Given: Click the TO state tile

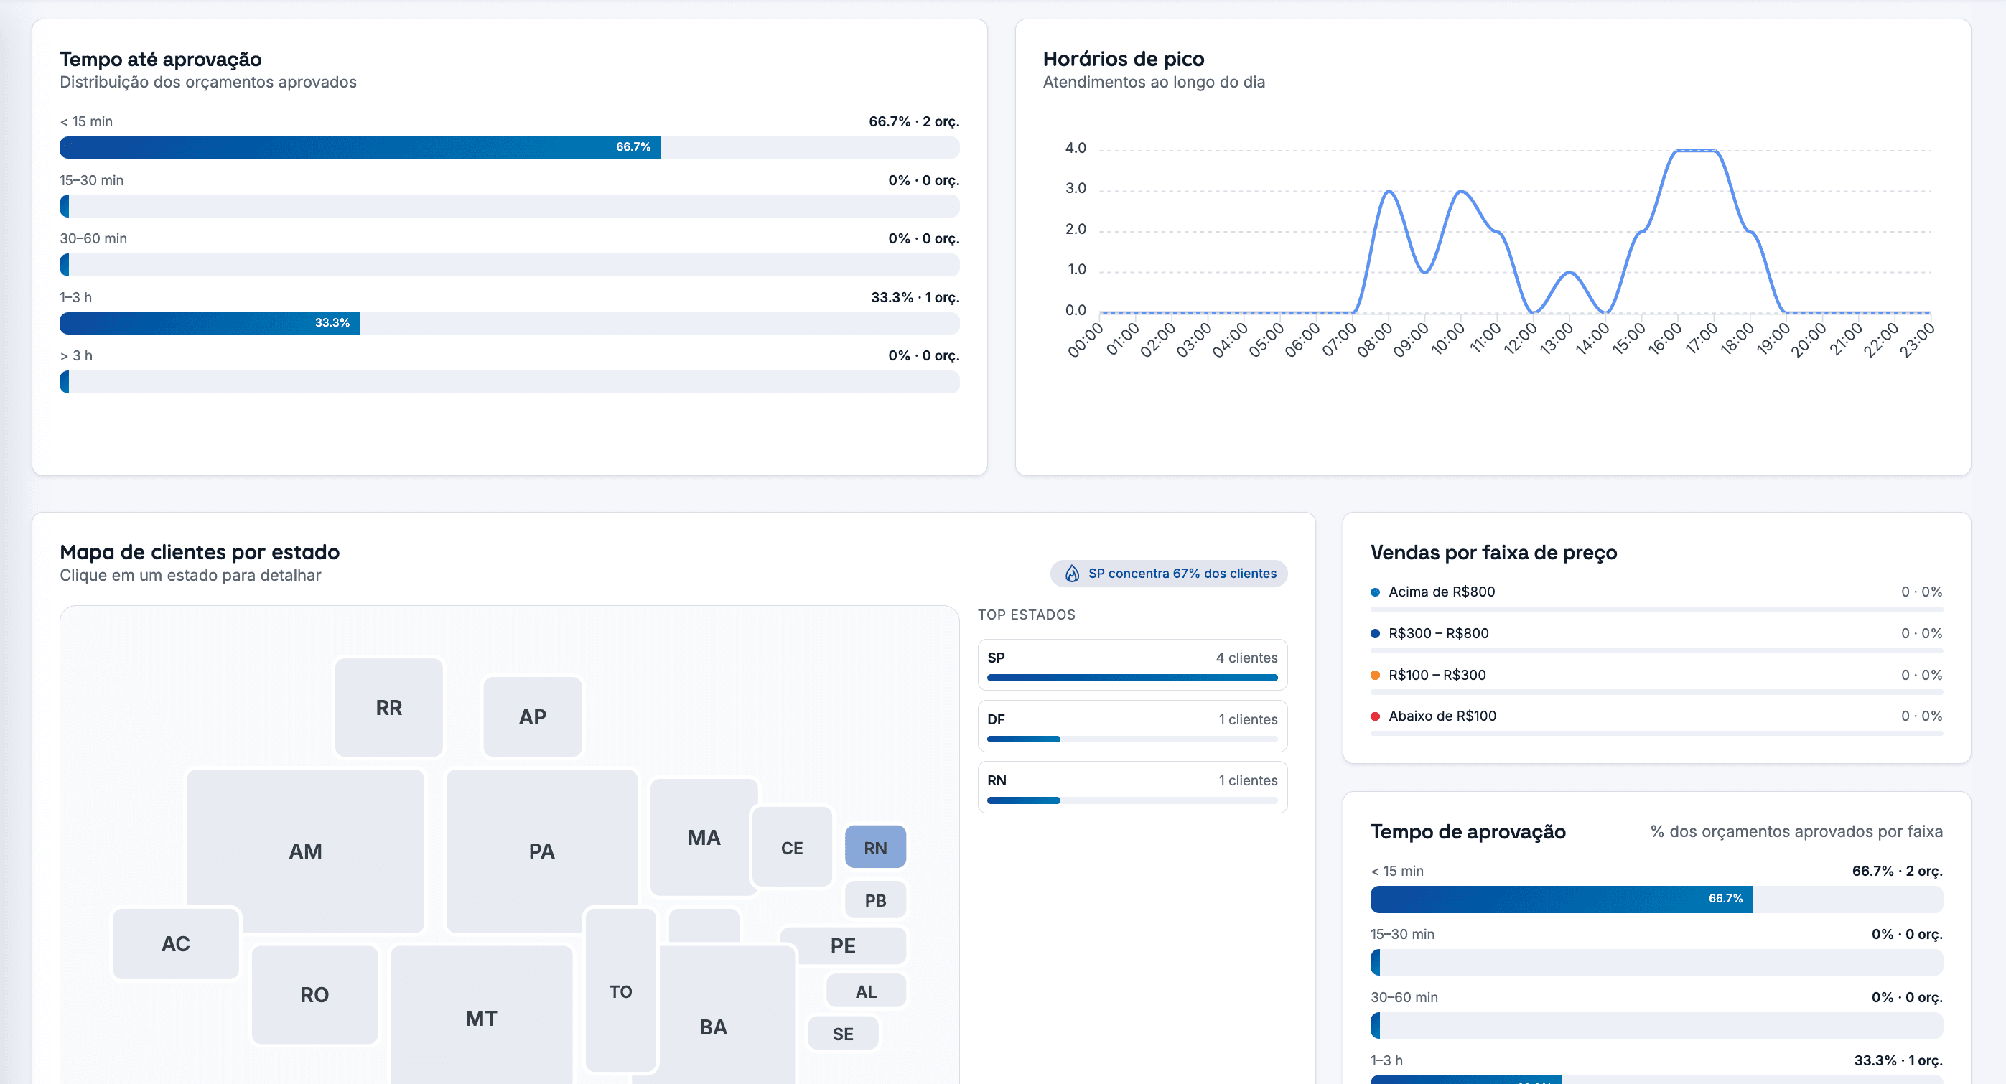Looking at the screenshot, I should tap(620, 992).
